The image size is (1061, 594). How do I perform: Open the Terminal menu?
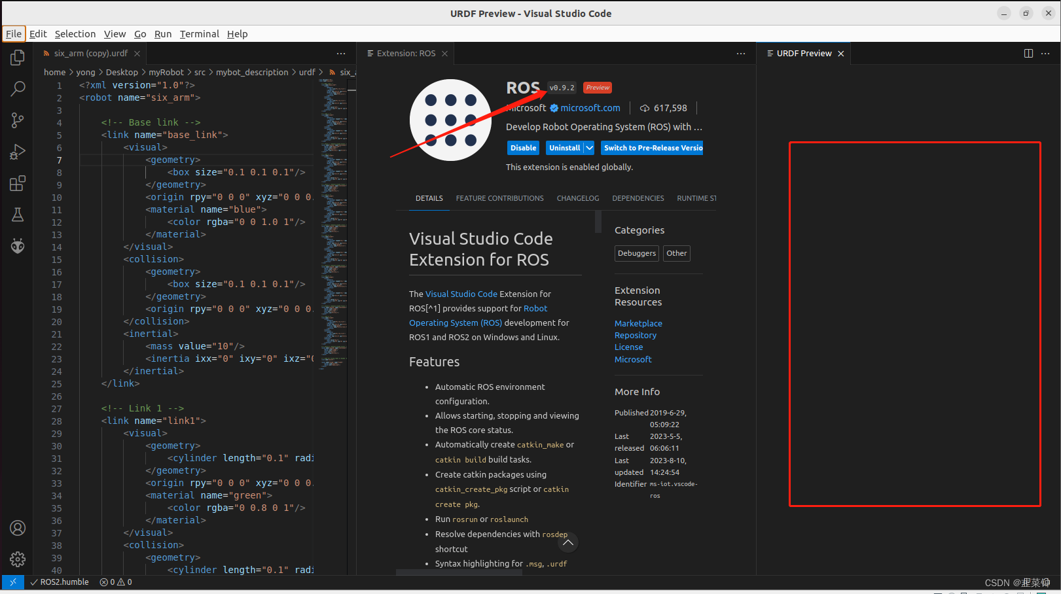pyautogui.click(x=200, y=34)
